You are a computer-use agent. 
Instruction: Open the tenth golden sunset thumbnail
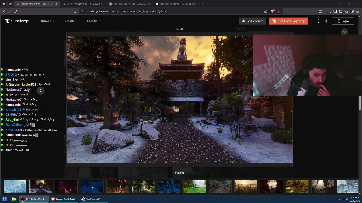246,186
